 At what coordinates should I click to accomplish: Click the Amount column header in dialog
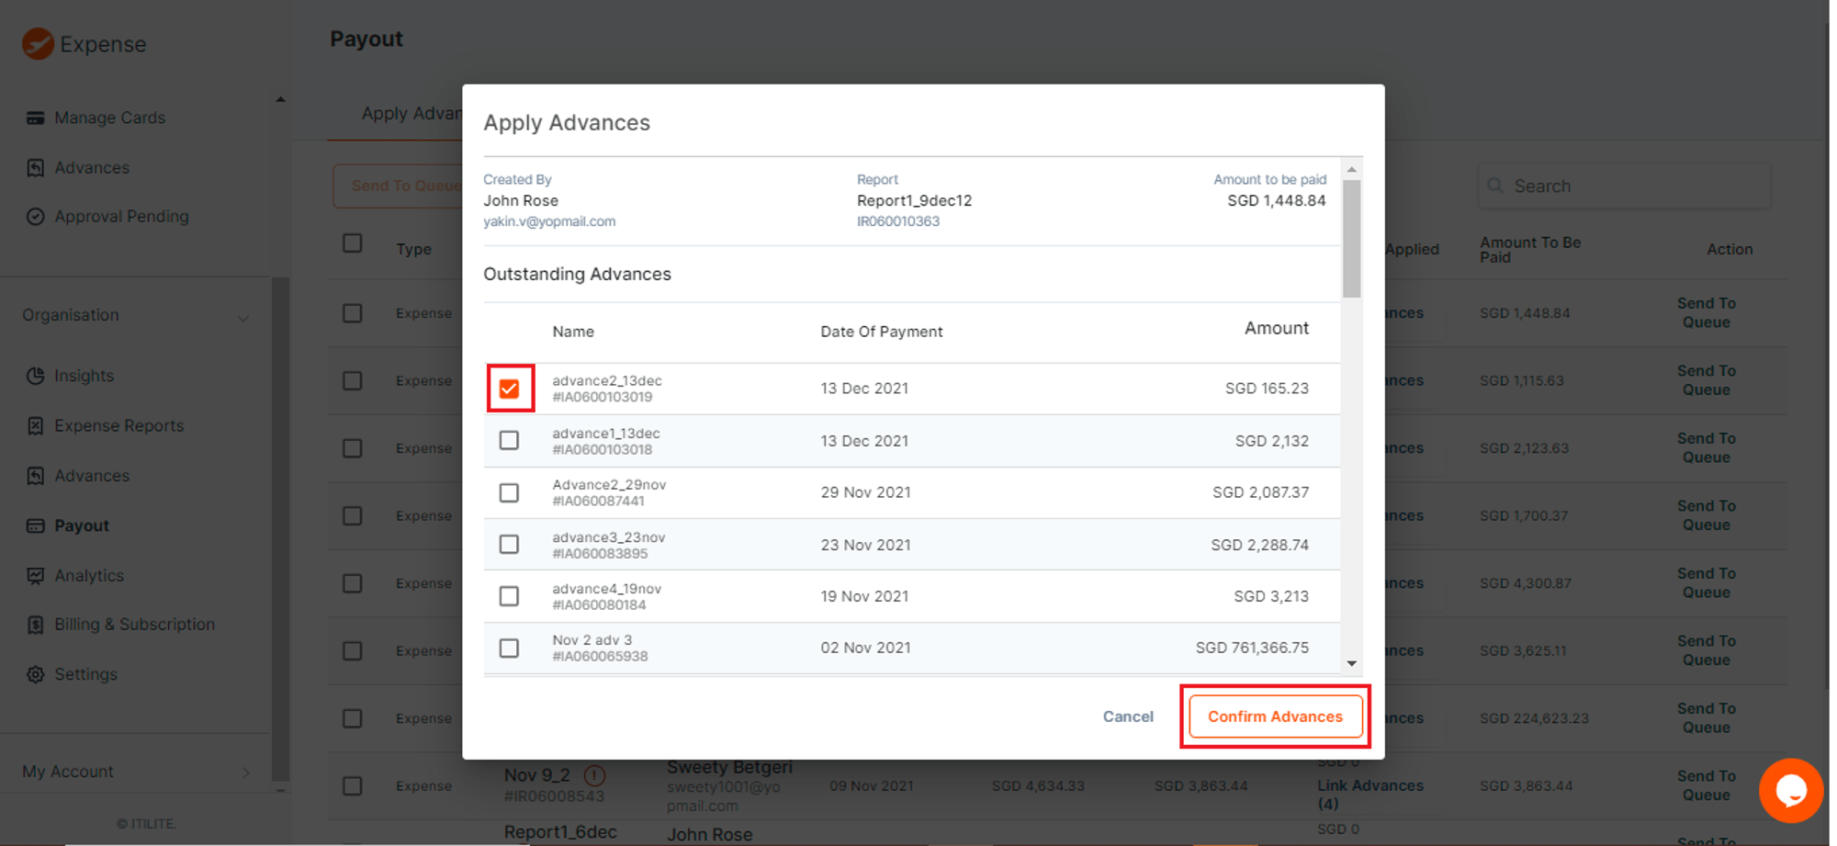pyautogui.click(x=1276, y=328)
